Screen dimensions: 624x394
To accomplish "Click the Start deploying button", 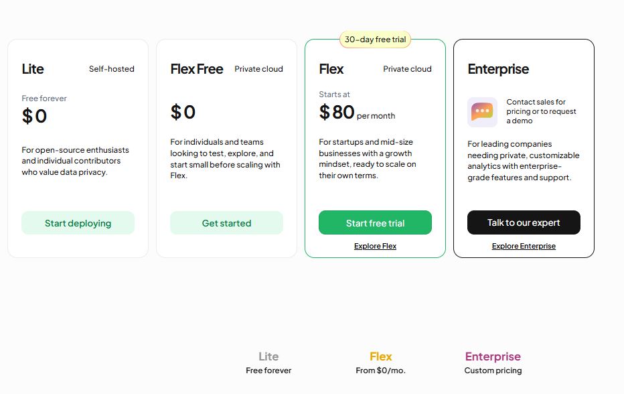I will (78, 222).
